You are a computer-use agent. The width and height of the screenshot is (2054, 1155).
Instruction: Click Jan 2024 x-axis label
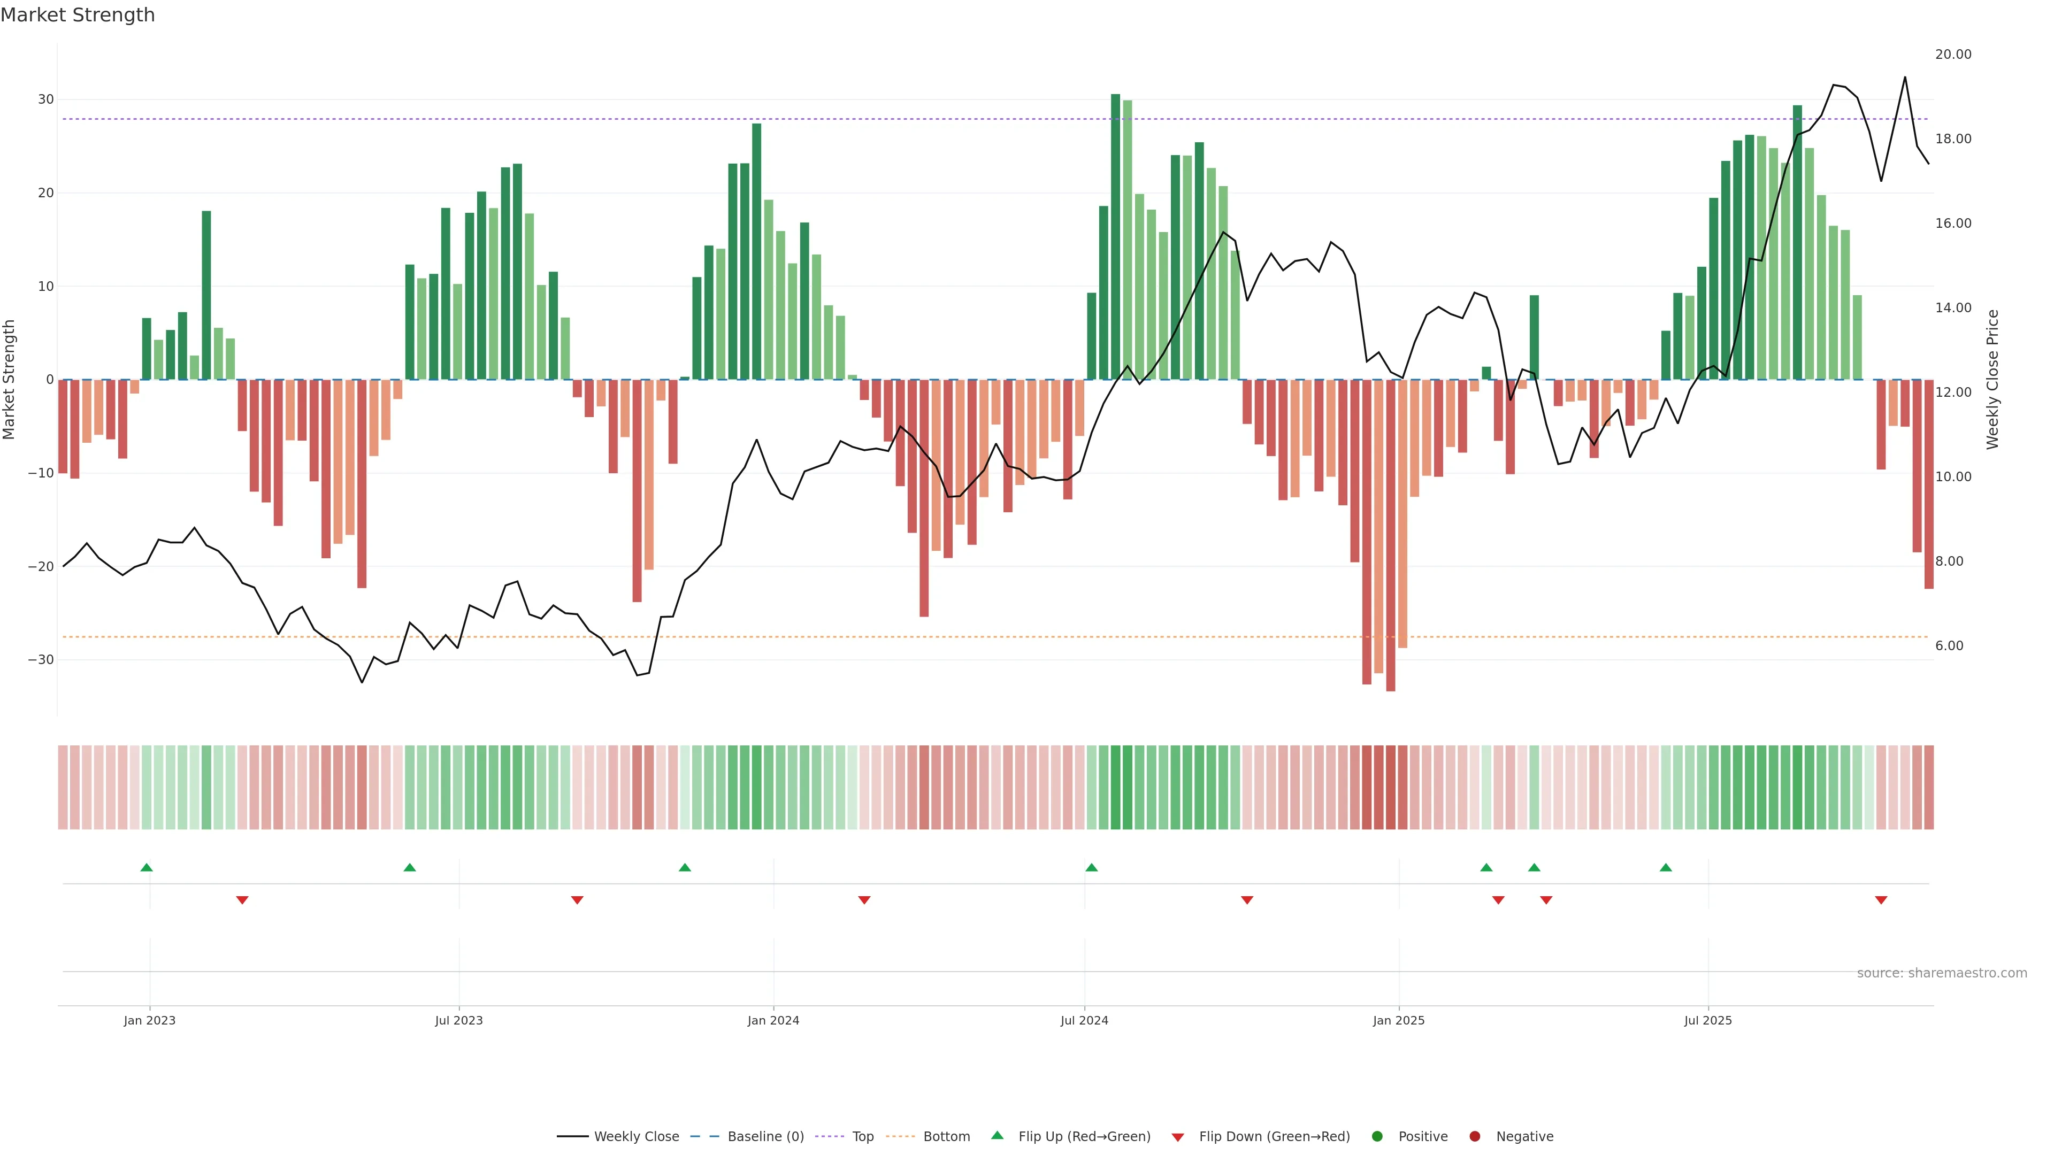pyautogui.click(x=772, y=1020)
